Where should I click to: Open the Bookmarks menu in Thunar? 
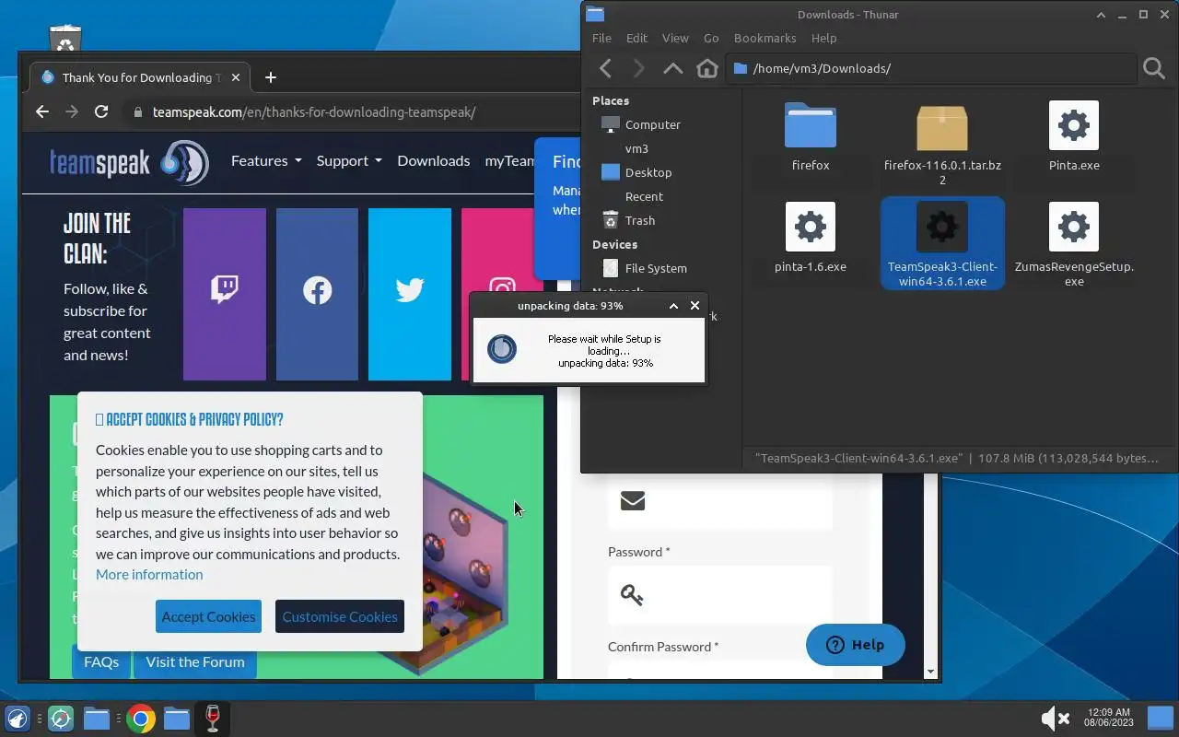765,38
